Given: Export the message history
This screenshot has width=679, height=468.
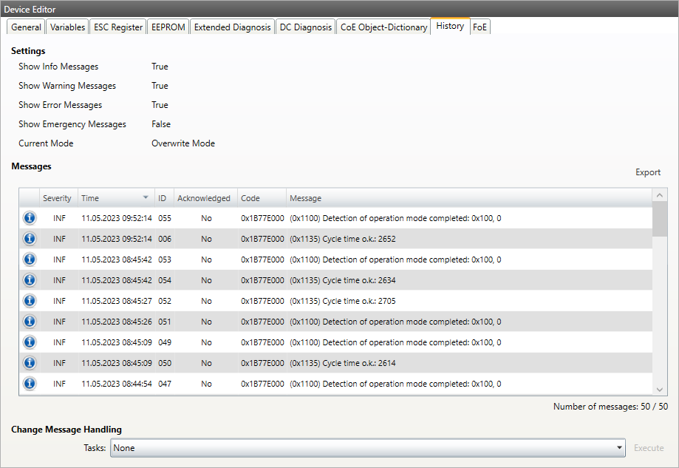Looking at the screenshot, I should click(648, 172).
